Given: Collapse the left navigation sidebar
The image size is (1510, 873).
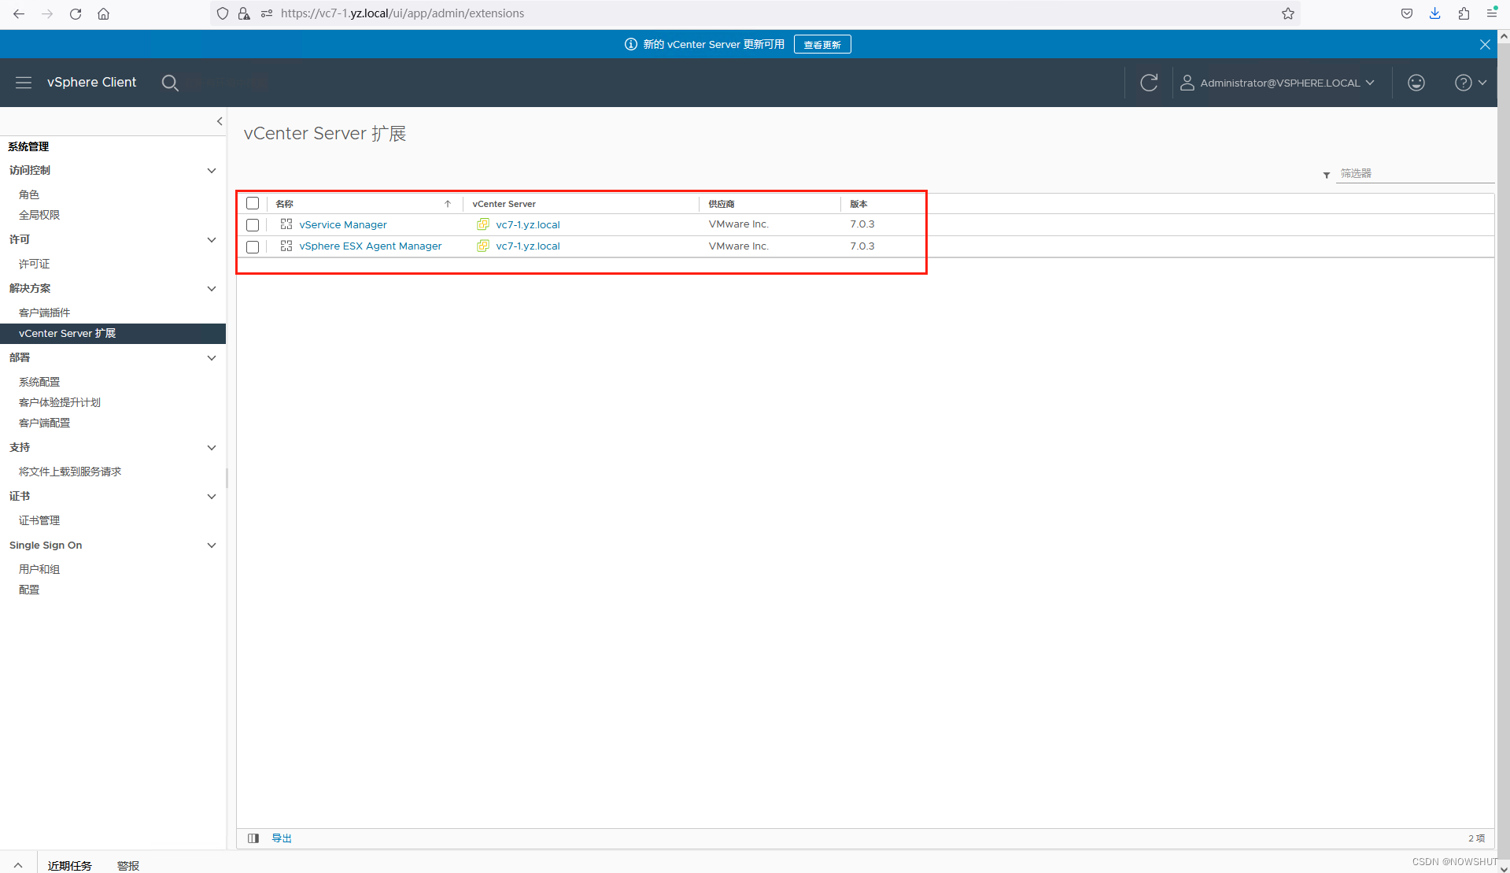Looking at the screenshot, I should pyautogui.click(x=220, y=121).
